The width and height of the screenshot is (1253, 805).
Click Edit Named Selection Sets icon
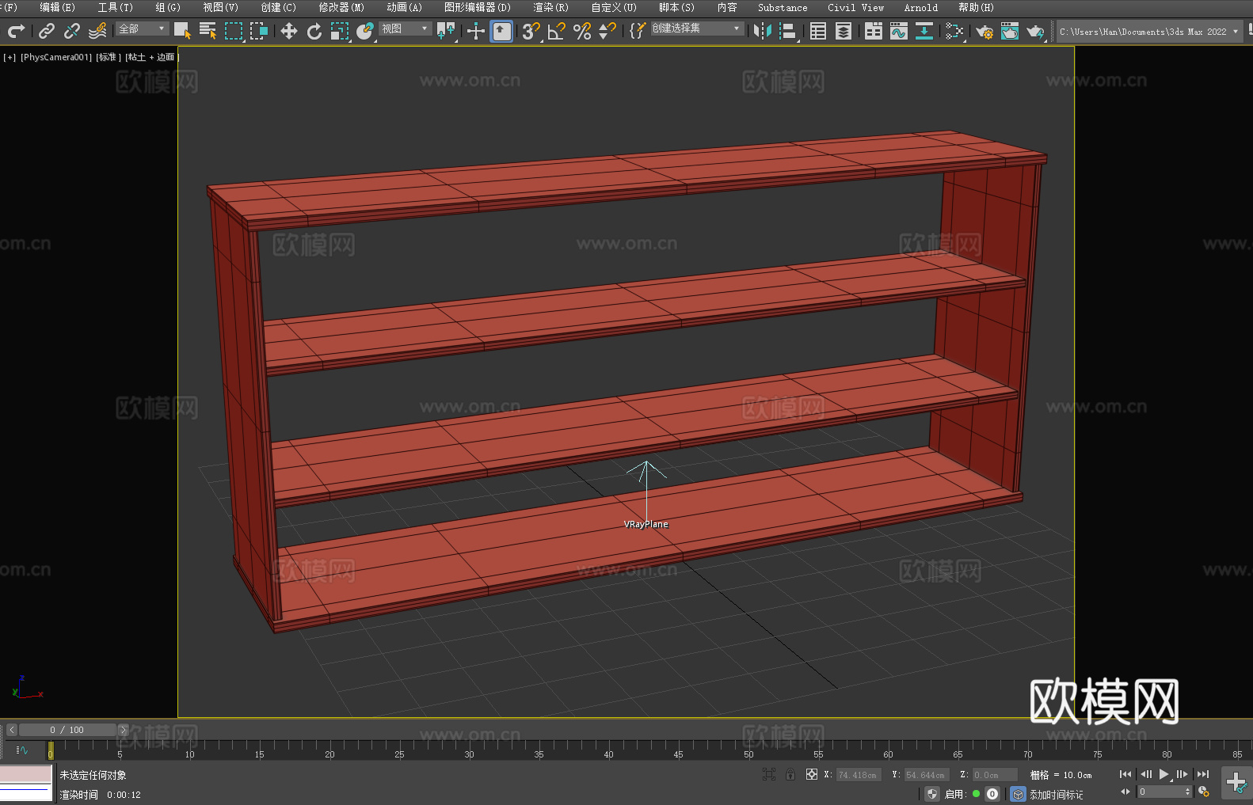click(x=637, y=31)
